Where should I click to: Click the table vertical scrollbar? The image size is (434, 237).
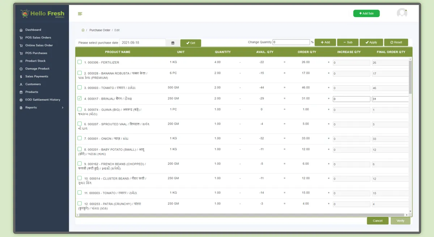(x=410, y=77)
